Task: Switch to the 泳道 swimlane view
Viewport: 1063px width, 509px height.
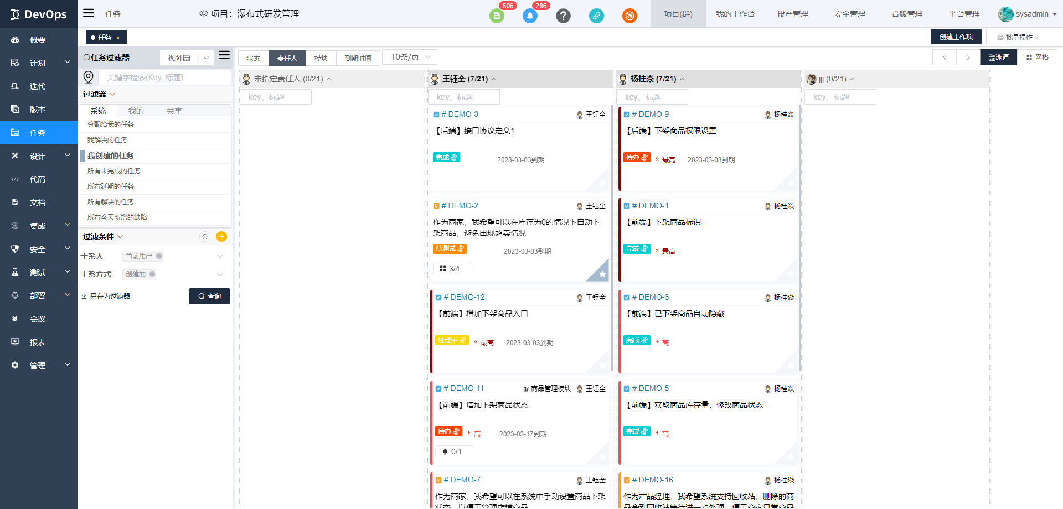Action: point(998,58)
